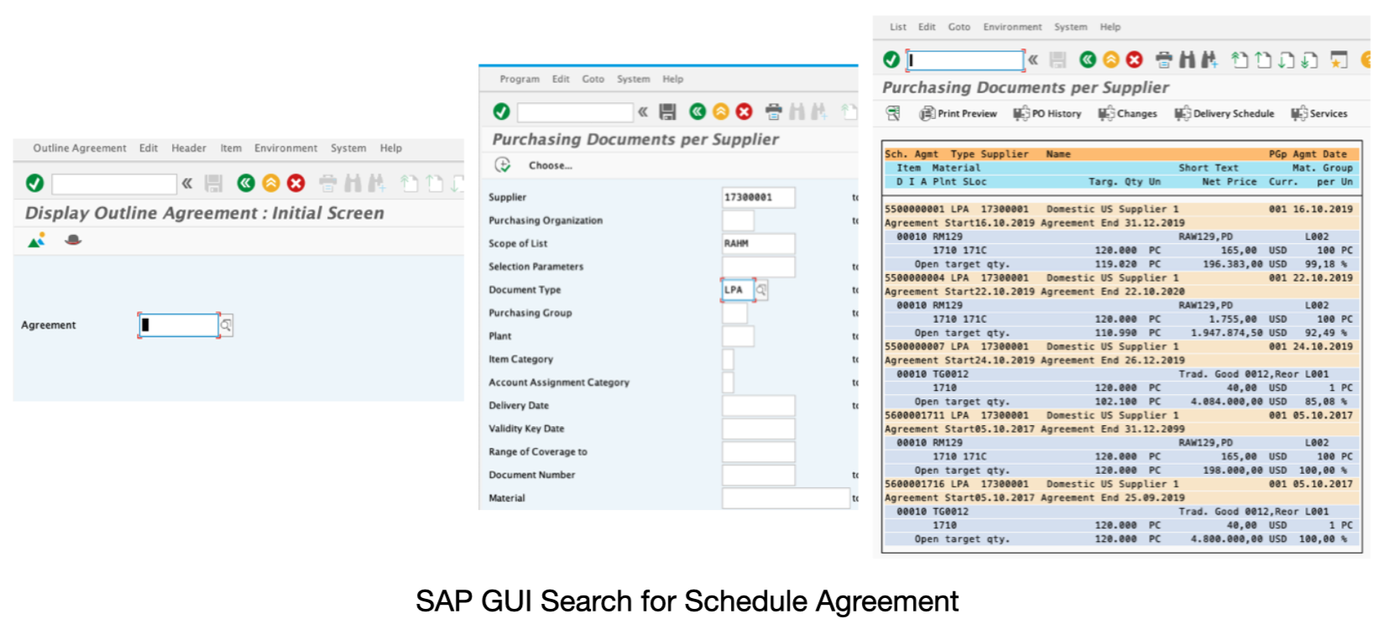The width and height of the screenshot is (1389, 624).
Task: Open search help beside Agreement field
Action: tap(227, 325)
